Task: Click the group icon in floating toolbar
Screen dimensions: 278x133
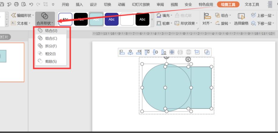Action: pos(207,52)
